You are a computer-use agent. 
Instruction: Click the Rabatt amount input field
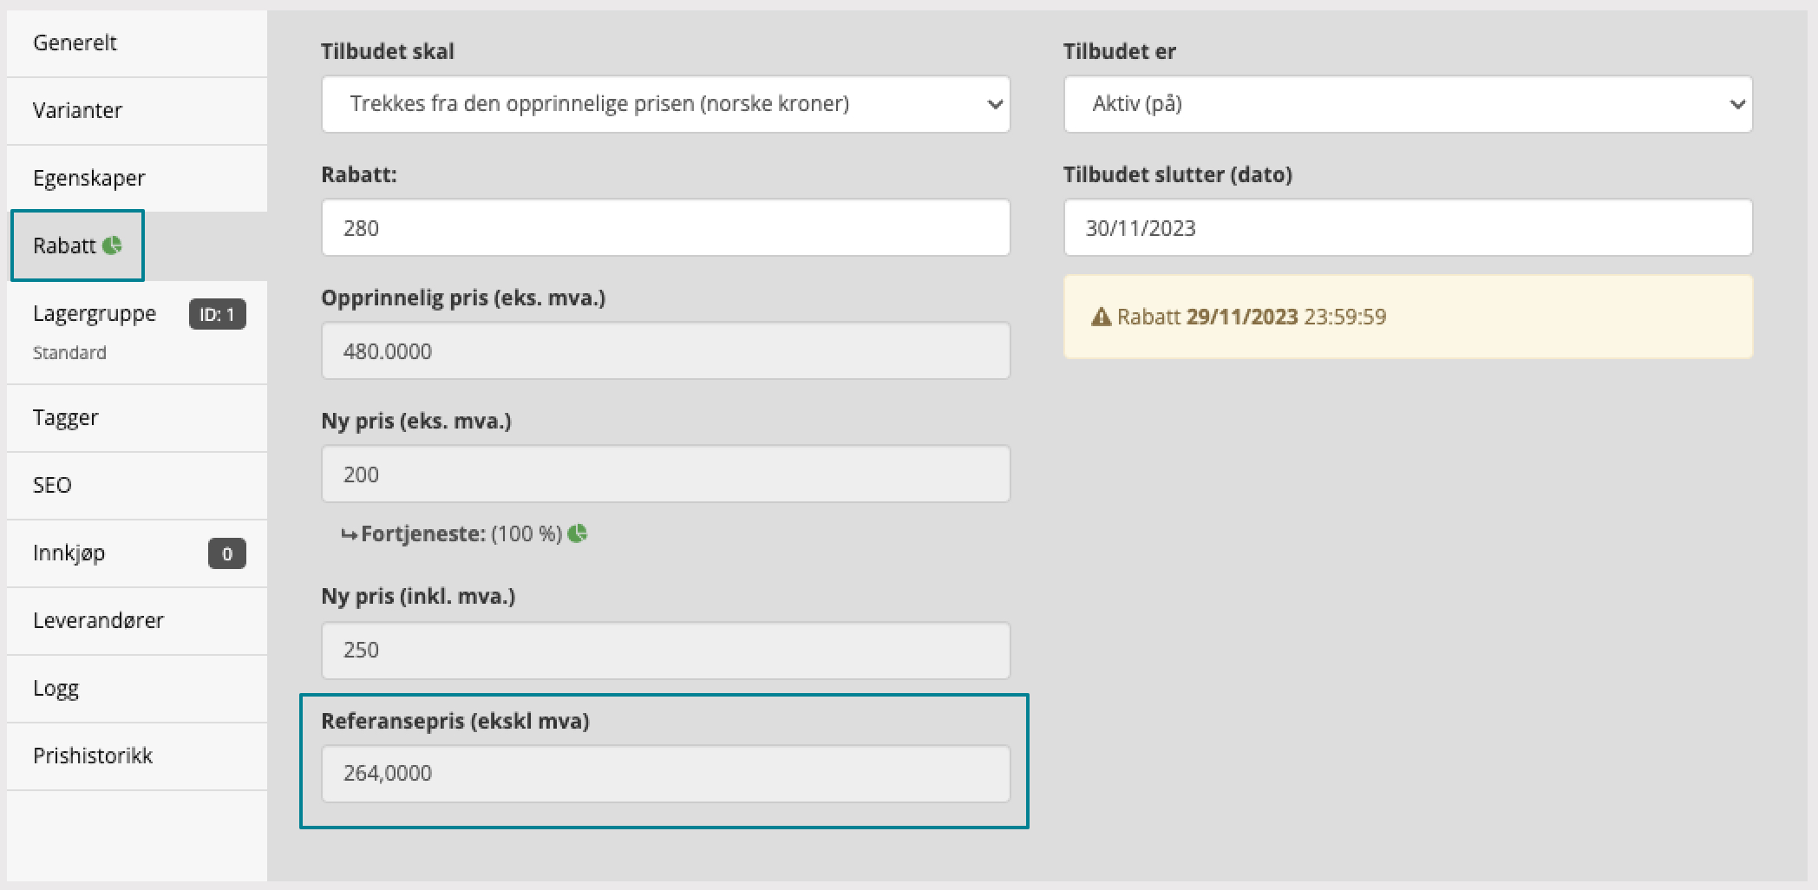(x=665, y=227)
